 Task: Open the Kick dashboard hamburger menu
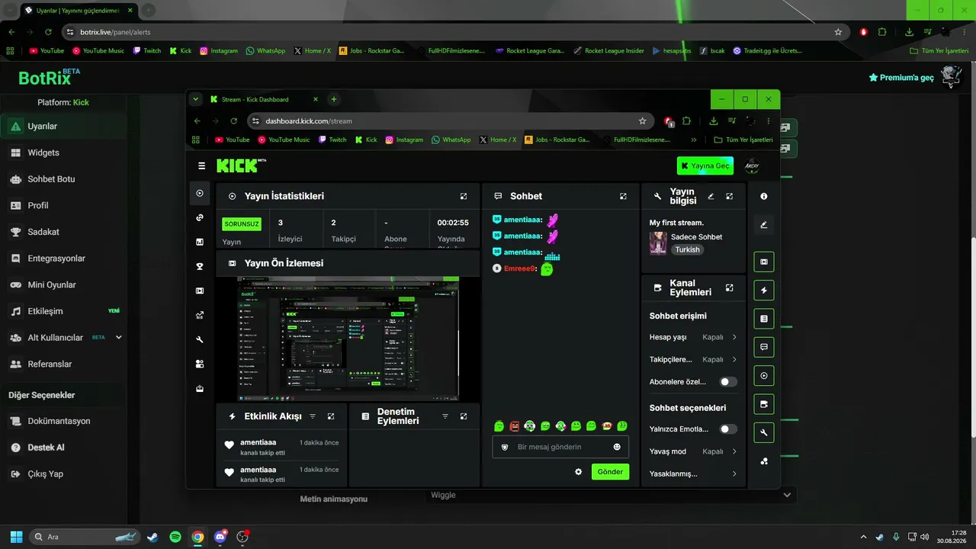pos(201,165)
